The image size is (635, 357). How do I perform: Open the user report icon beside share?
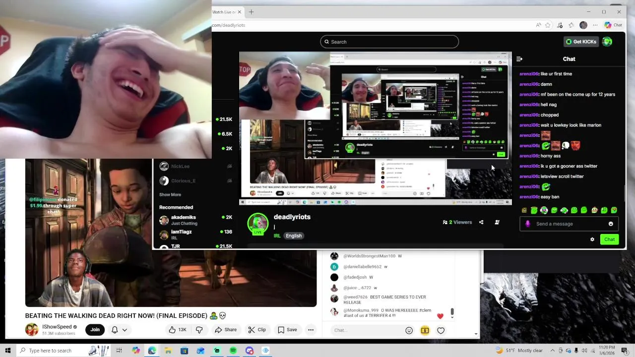point(497,222)
